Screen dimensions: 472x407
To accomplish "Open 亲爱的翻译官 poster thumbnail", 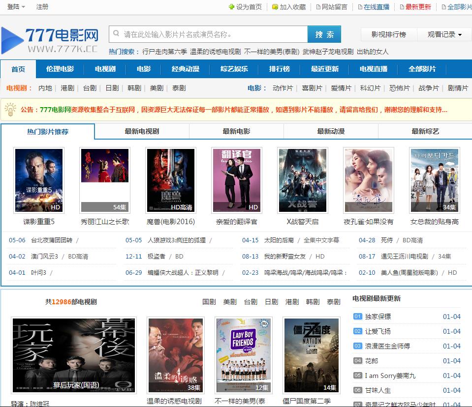I will 237,180.
